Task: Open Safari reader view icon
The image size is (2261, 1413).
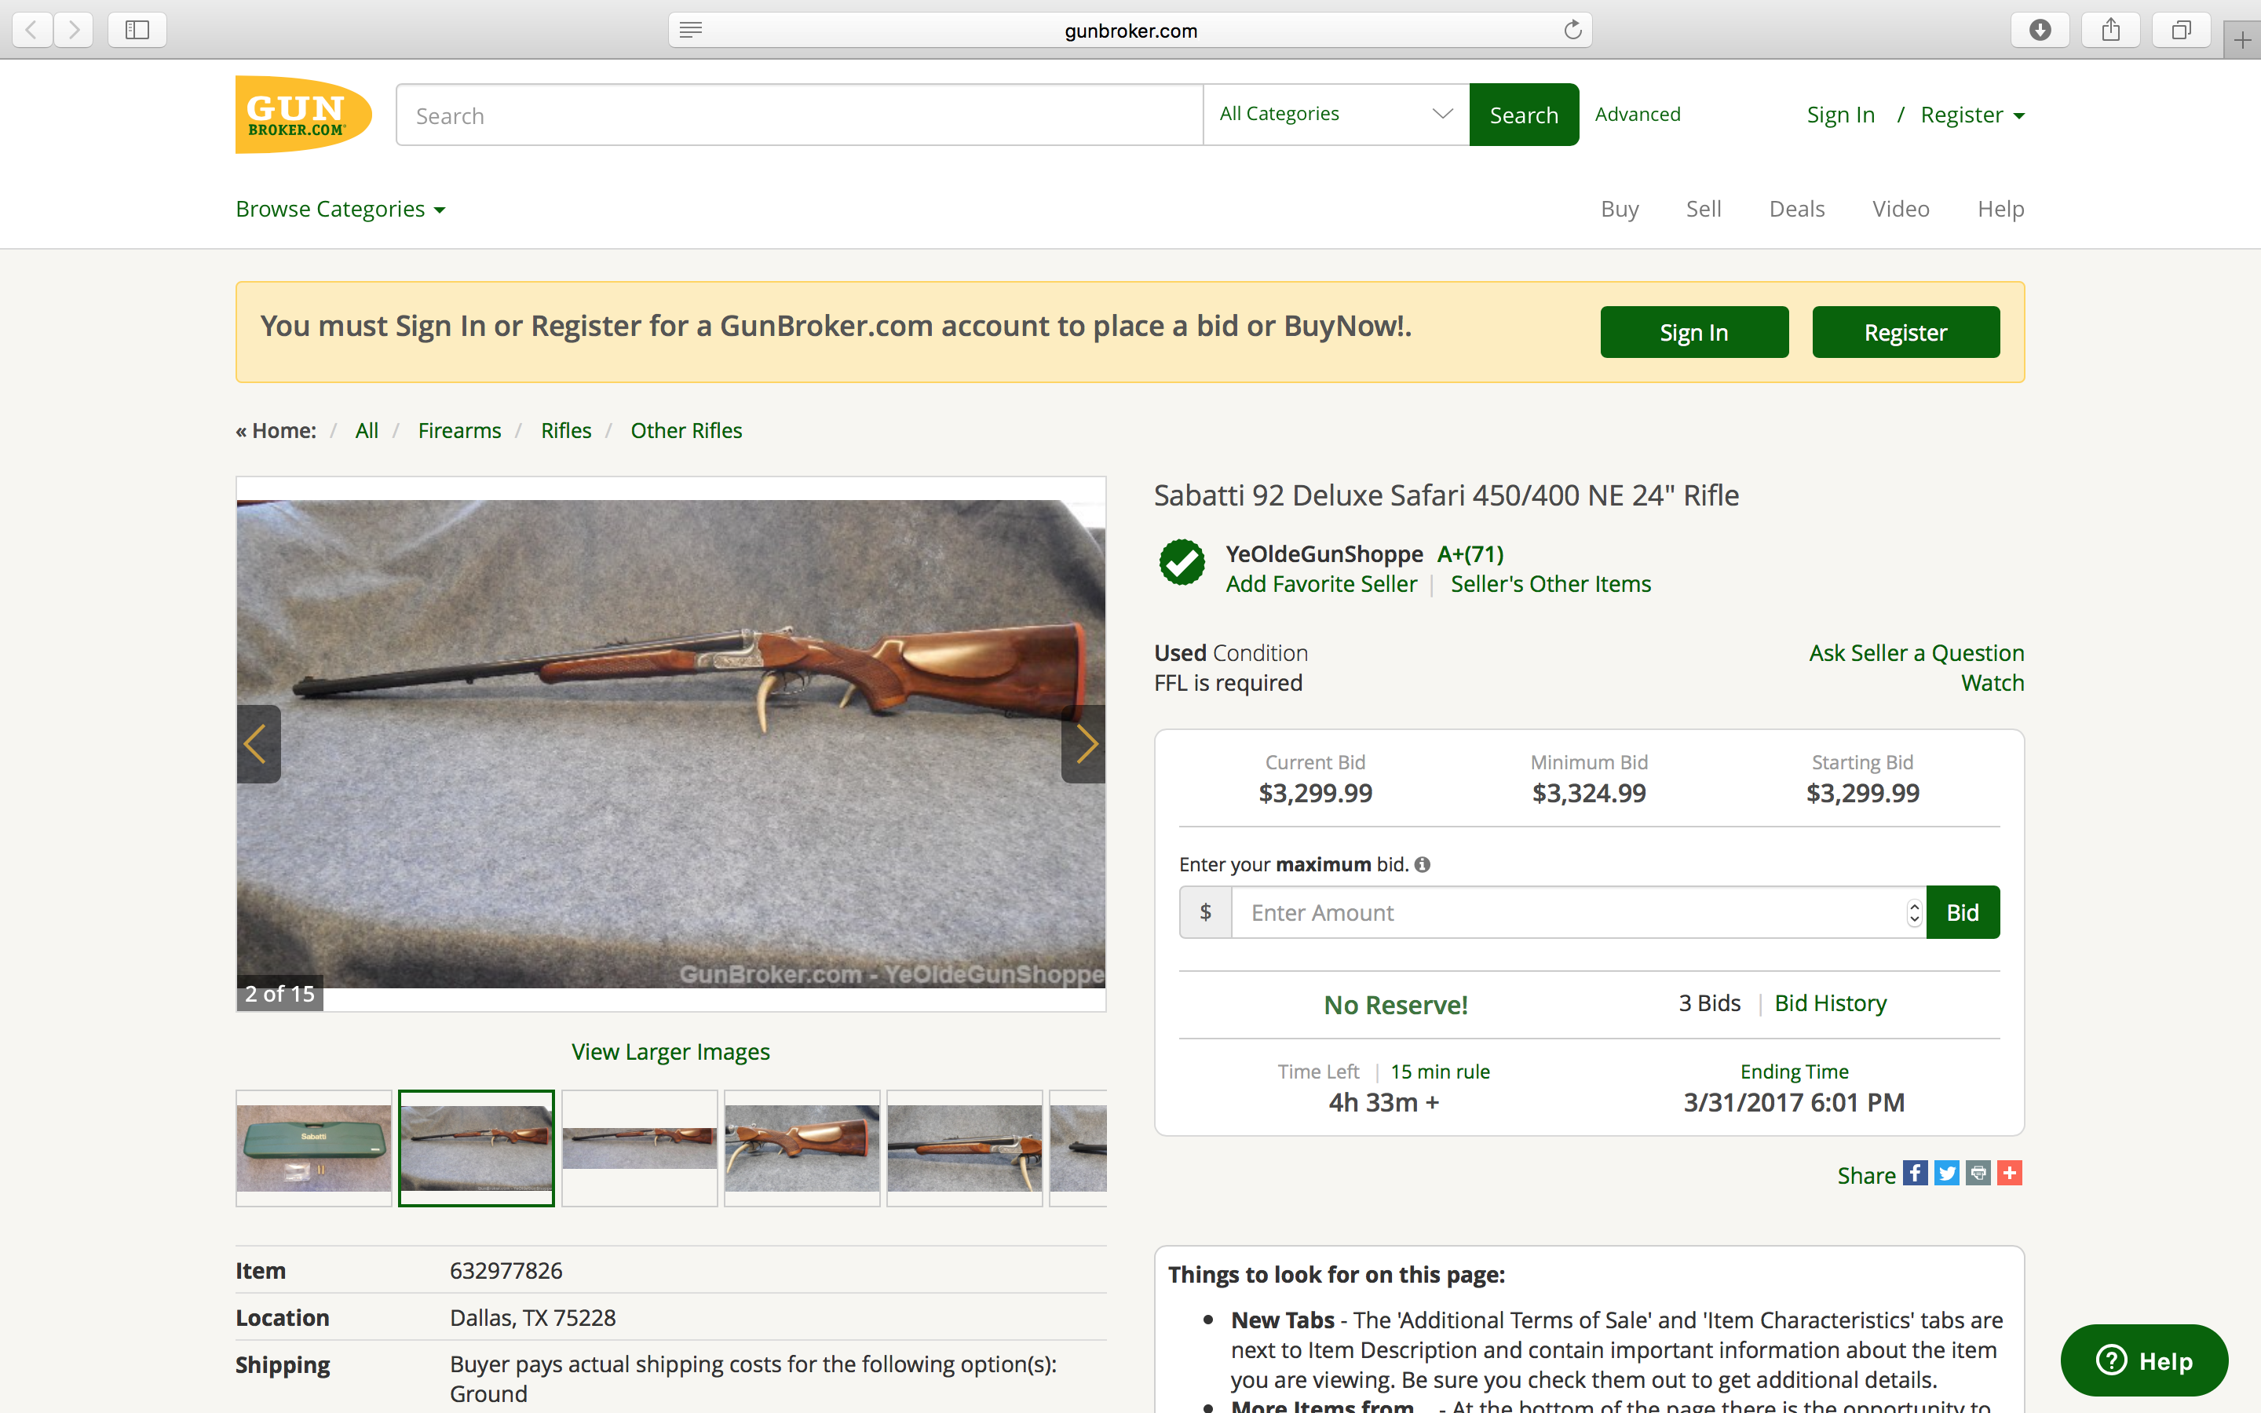Action: [x=690, y=30]
